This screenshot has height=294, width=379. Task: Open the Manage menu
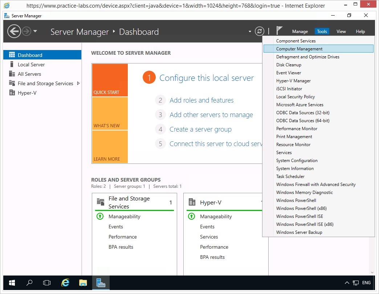pos(300,32)
